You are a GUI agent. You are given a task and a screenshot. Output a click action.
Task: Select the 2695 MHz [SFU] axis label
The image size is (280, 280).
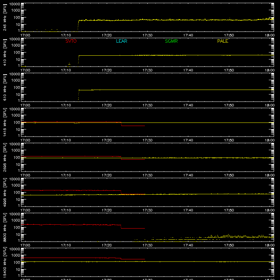[x=5, y=157]
